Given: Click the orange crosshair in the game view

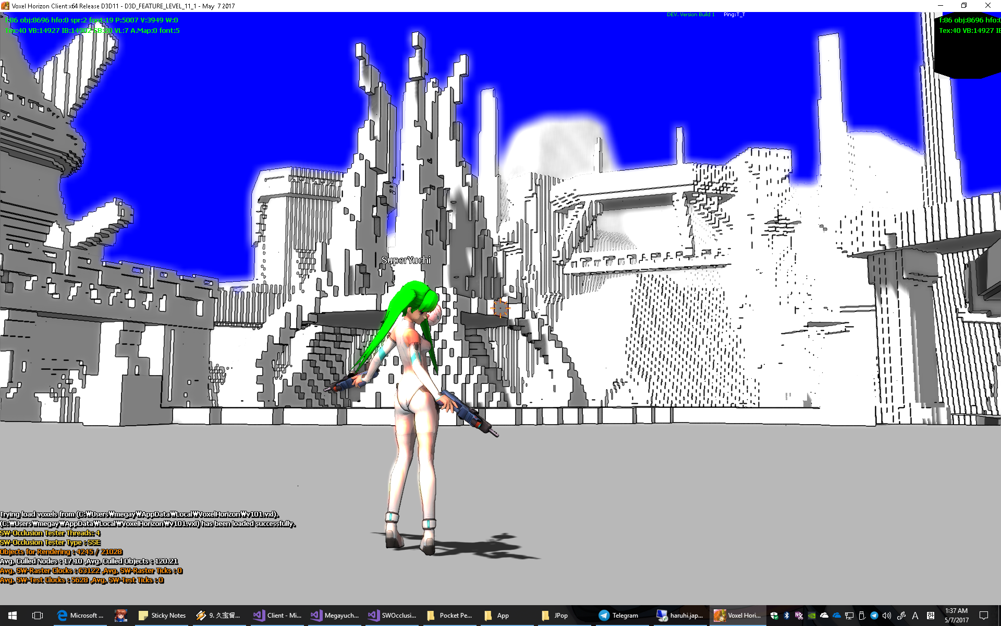Looking at the screenshot, I should pos(500,308).
